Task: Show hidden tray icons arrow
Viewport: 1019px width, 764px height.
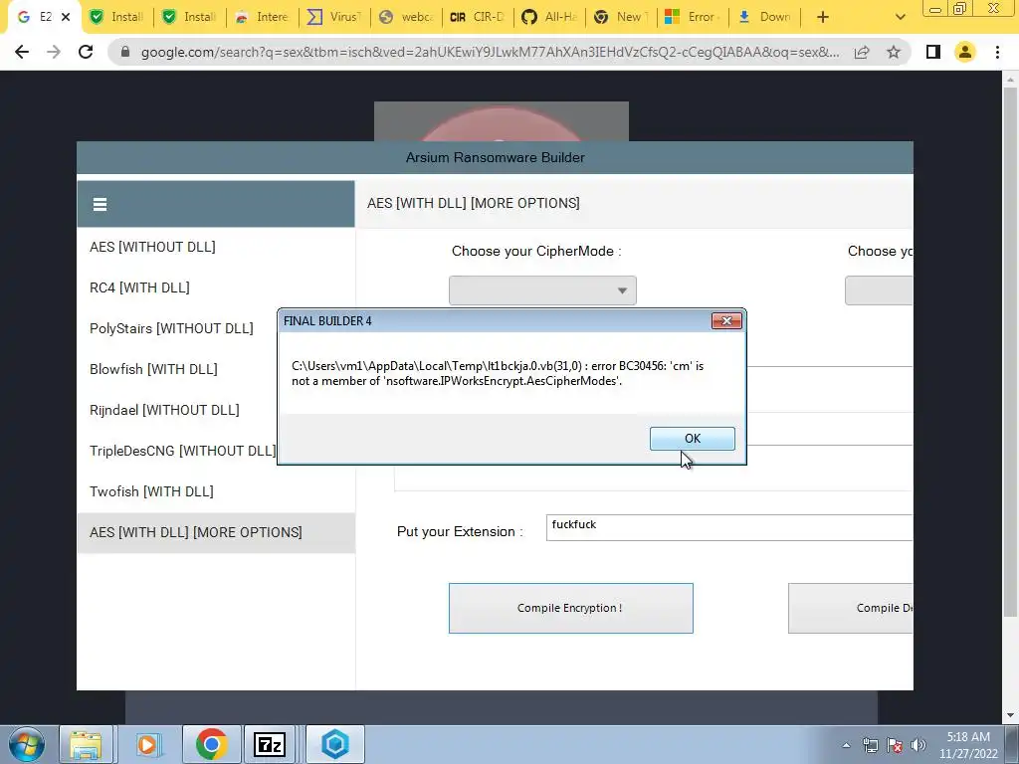Action: click(846, 745)
